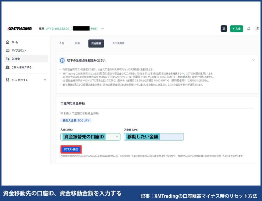The width and height of the screenshot is (262, 201).
Task: Click the 口座間の資金移動 heading
Action: (73, 103)
